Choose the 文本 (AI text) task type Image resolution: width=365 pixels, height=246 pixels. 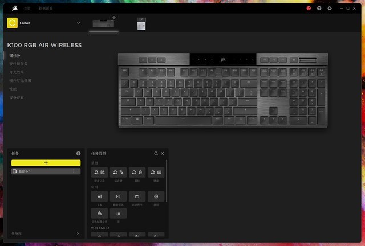tap(99, 196)
